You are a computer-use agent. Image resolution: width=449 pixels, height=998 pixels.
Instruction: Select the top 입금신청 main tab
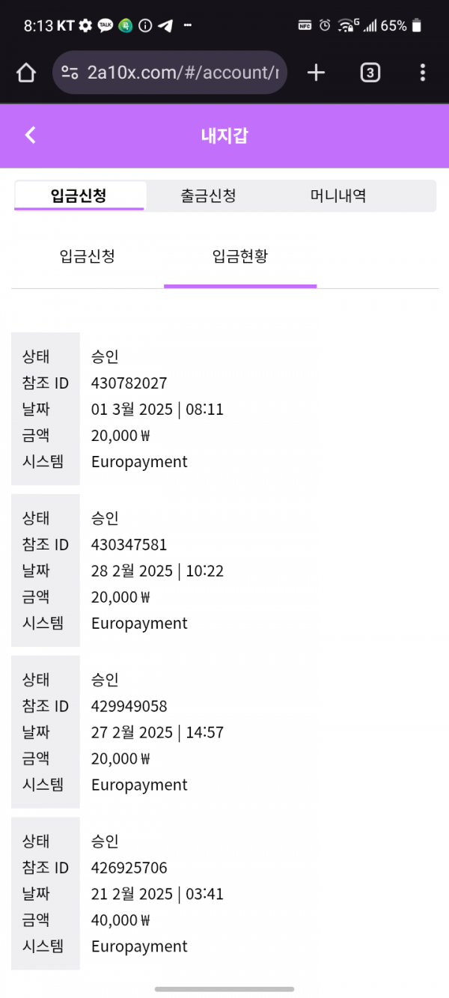pyautogui.click(x=79, y=196)
